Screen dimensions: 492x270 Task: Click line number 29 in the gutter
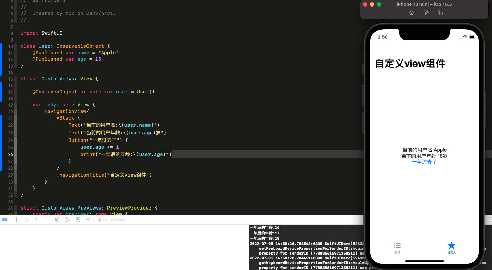(x=10, y=175)
